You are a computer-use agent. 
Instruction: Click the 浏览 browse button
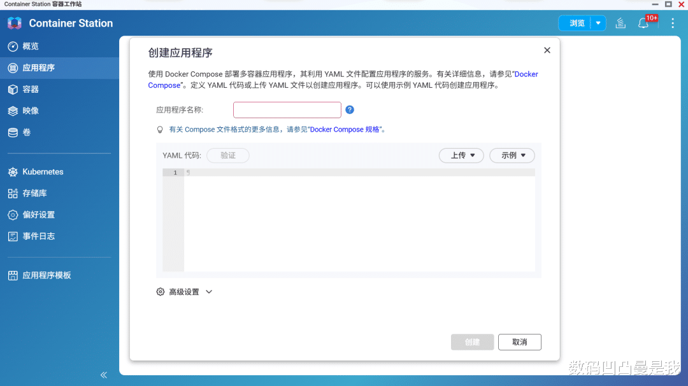pos(576,24)
